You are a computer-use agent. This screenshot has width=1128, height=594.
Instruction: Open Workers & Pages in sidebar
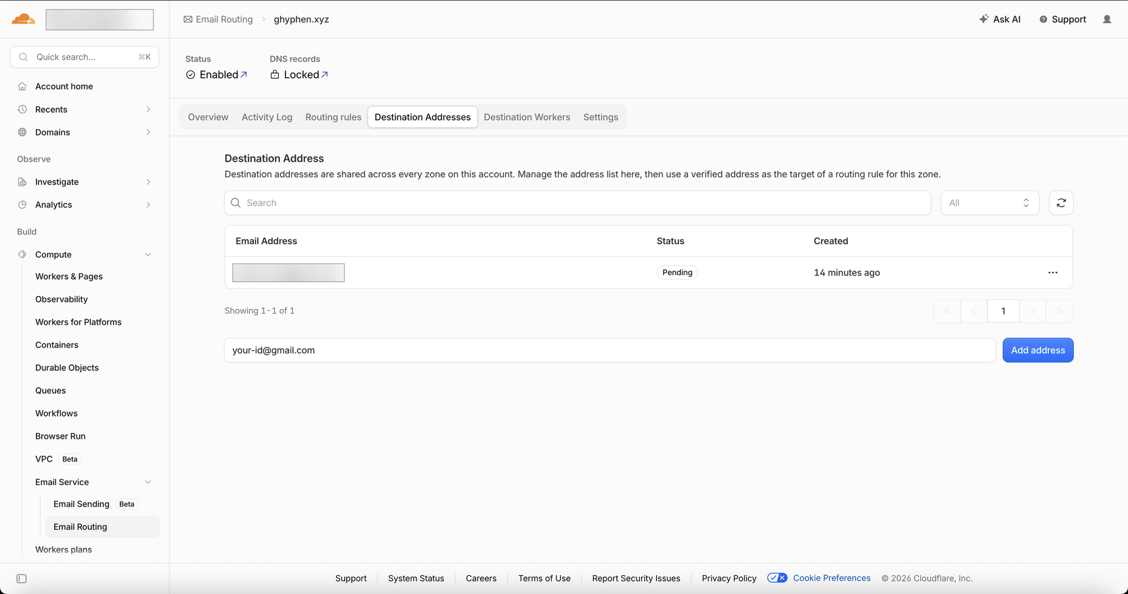(x=69, y=276)
